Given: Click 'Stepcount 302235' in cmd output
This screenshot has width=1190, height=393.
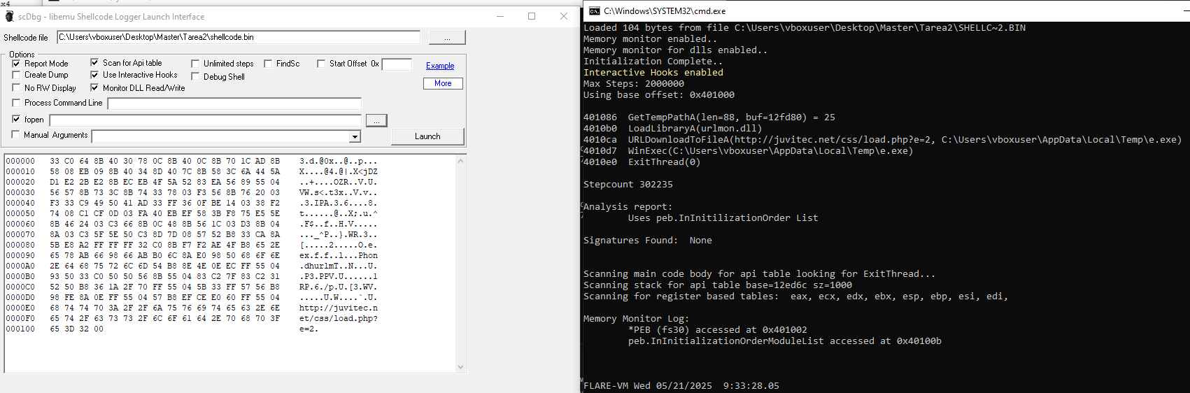Looking at the screenshot, I should pyautogui.click(x=628, y=185).
